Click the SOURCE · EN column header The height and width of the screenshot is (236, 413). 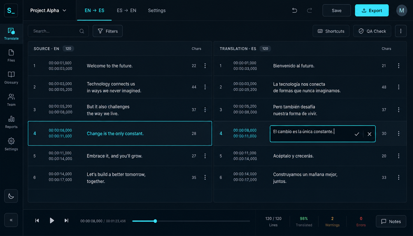pos(46,49)
